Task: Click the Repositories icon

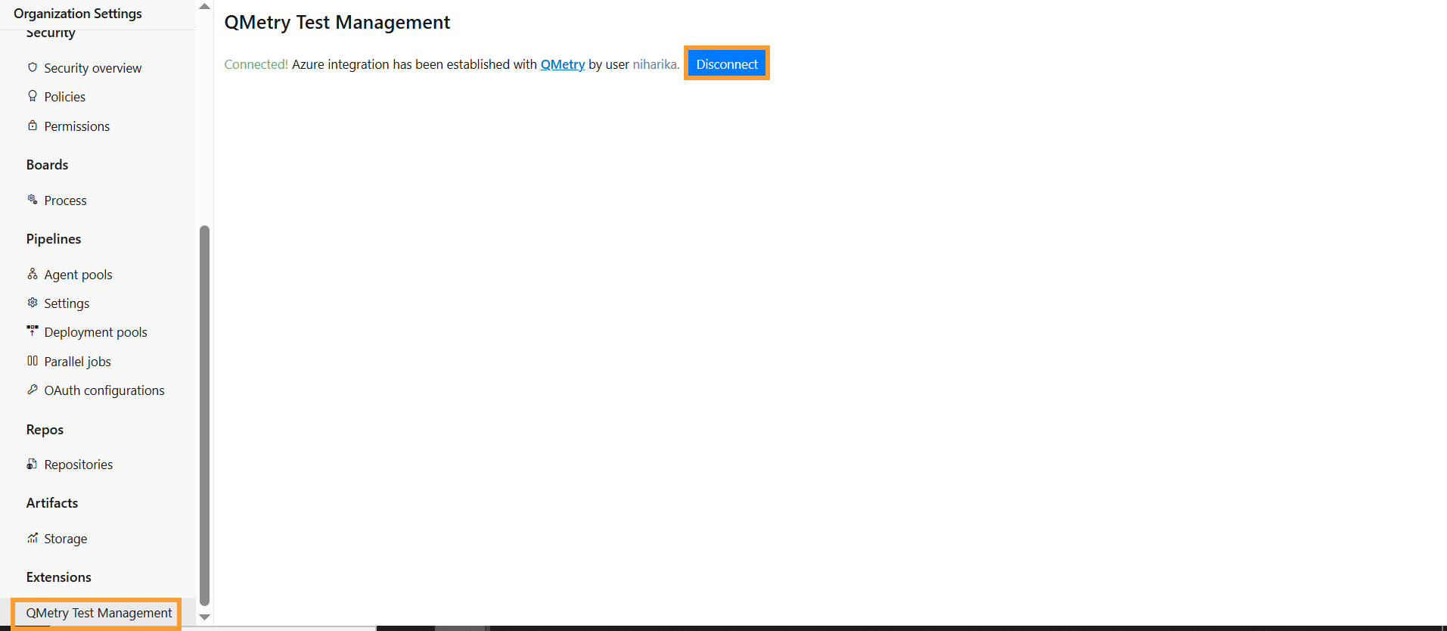Action: 33,464
